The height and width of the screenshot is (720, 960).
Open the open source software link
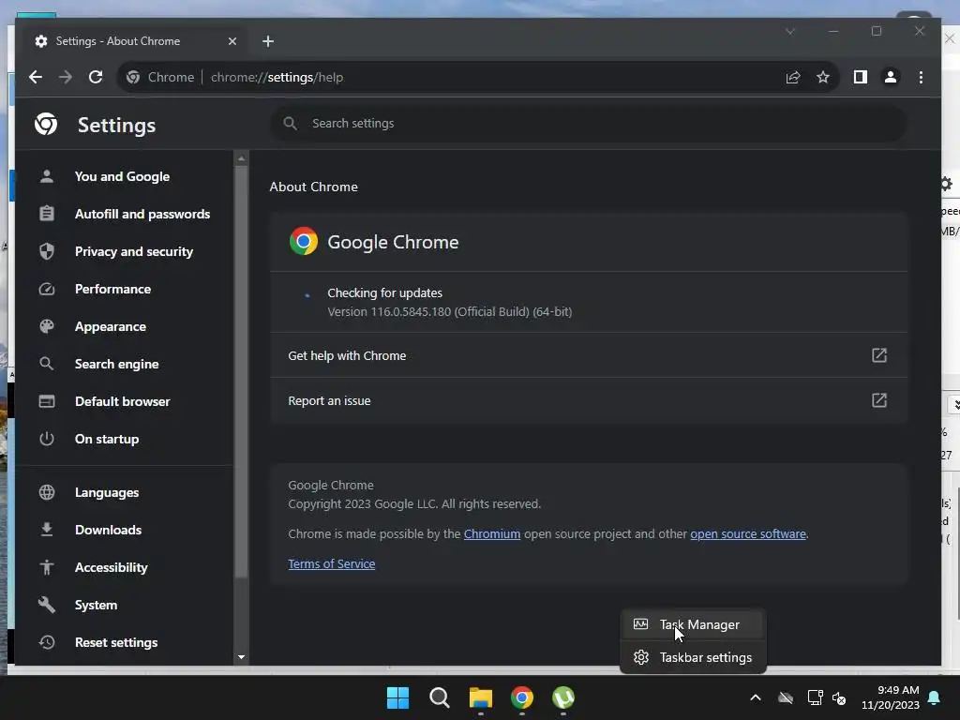click(x=747, y=533)
